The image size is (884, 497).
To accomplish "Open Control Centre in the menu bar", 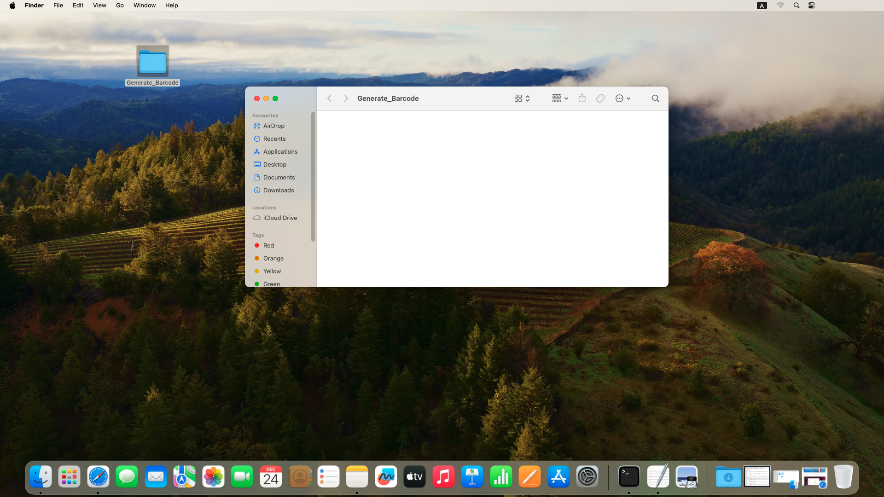I will click(x=811, y=6).
